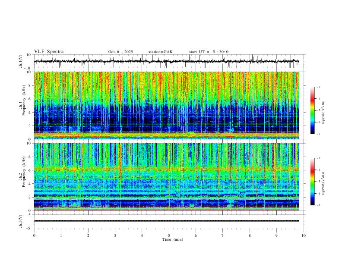Click the ch.2 color scale bar

(312, 182)
